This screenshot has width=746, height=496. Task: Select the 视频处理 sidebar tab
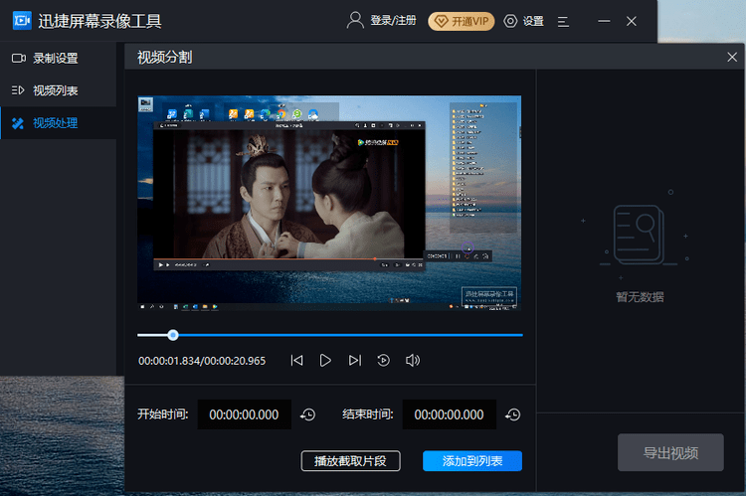point(58,123)
